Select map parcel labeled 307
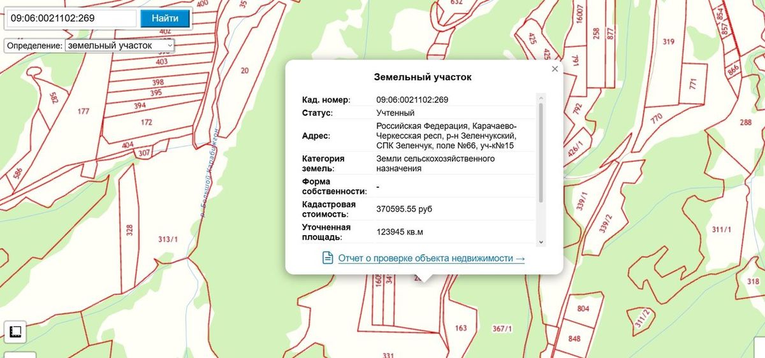Image resolution: width=765 pixels, height=358 pixels. [x=143, y=153]
